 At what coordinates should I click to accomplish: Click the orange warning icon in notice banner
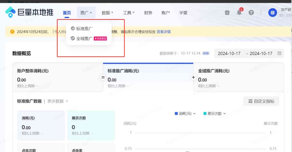(x=12, y=32)
